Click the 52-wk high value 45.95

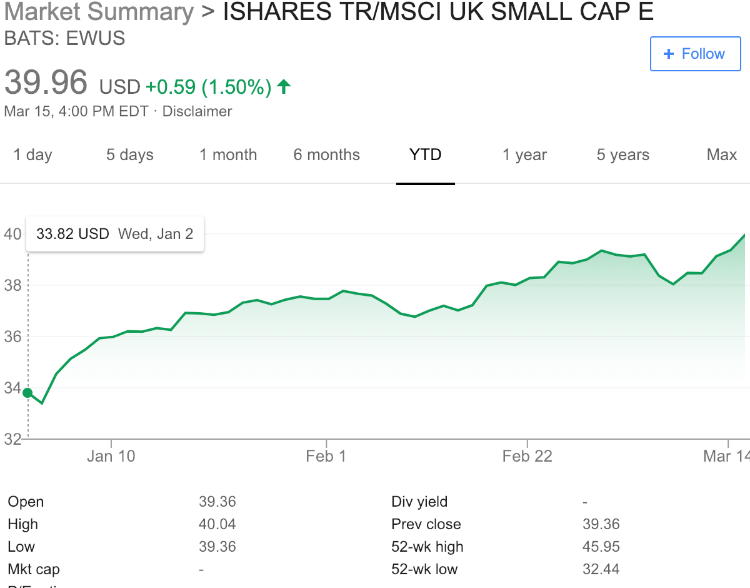(x=601, y=547)
